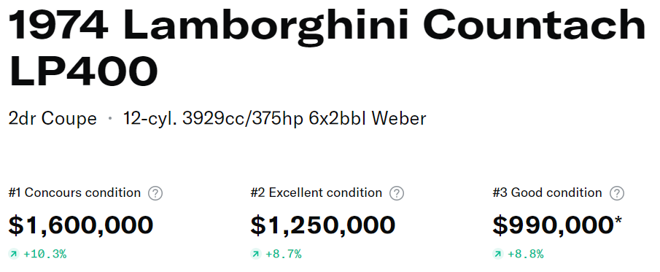Click the $990,000 Good condition value
Screen dimensions: 660x272
coord(553,225)
